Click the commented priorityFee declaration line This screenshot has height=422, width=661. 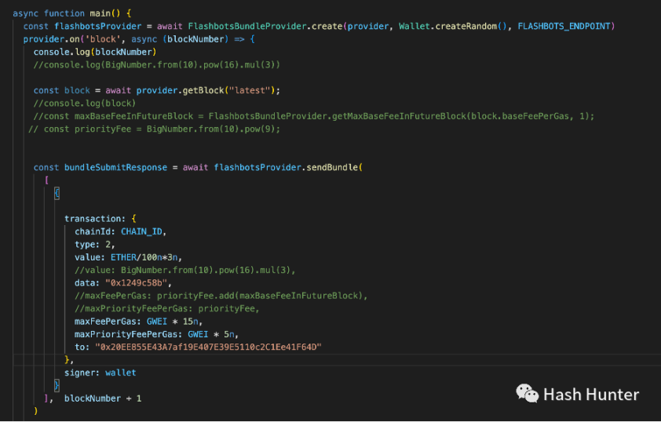[155, 129]
